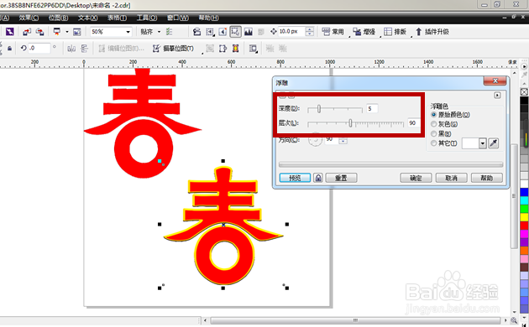Click the rotation angle input field
The image size is (529, 327).
39,48
